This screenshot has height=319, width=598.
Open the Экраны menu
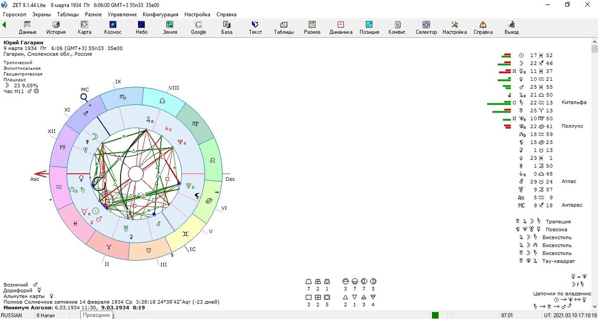[x=41, y=14]
